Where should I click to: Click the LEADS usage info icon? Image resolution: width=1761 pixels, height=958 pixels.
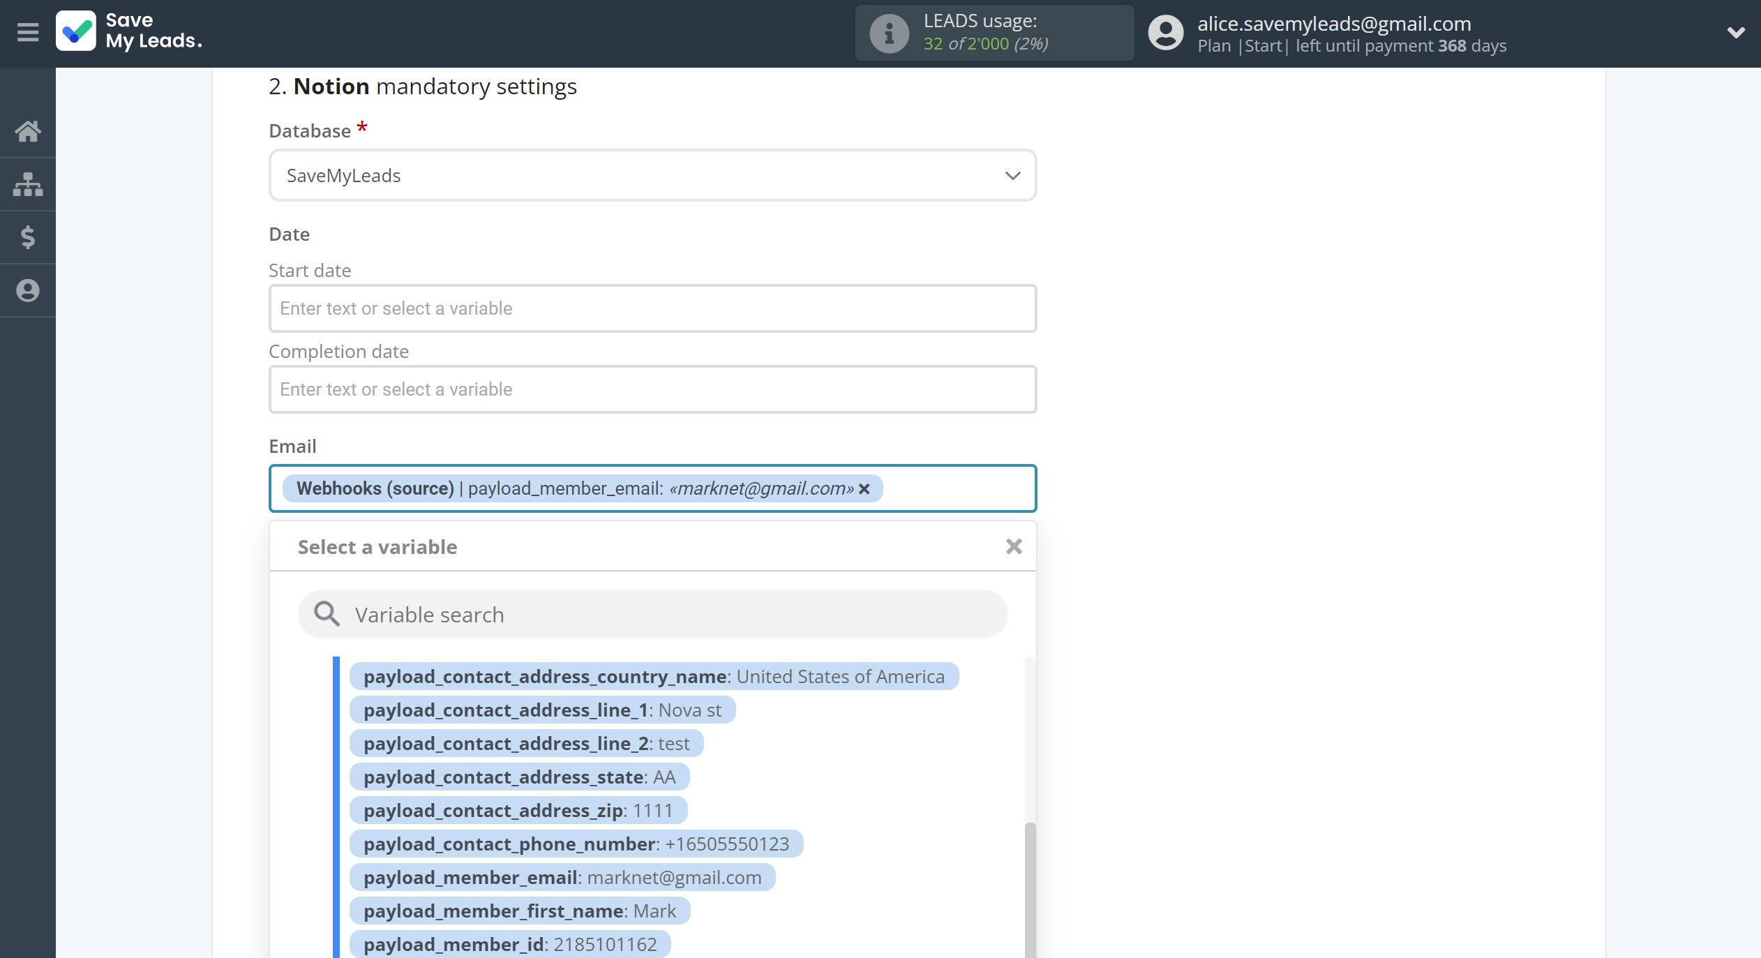(x=889, y=33)
